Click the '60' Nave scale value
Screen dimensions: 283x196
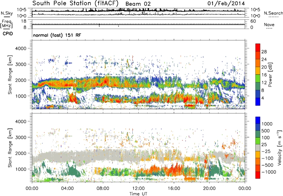(253, 21)
